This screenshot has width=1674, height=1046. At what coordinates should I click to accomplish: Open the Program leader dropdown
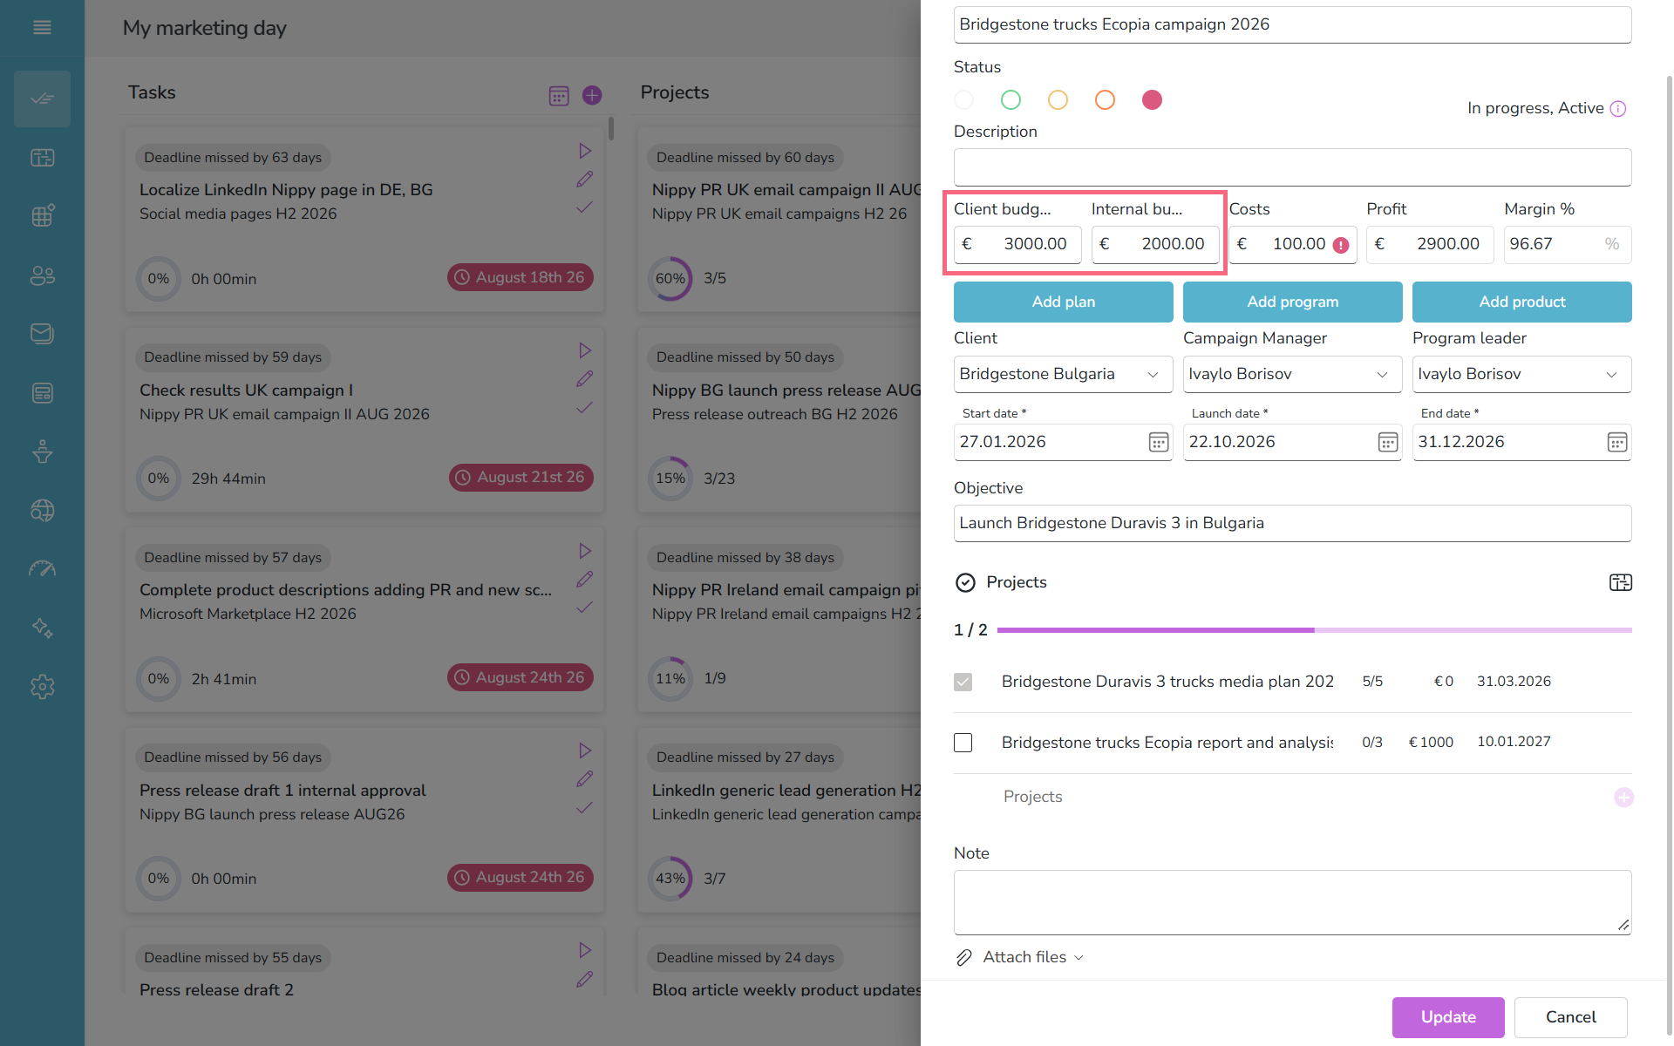(x=1521, y=374)
